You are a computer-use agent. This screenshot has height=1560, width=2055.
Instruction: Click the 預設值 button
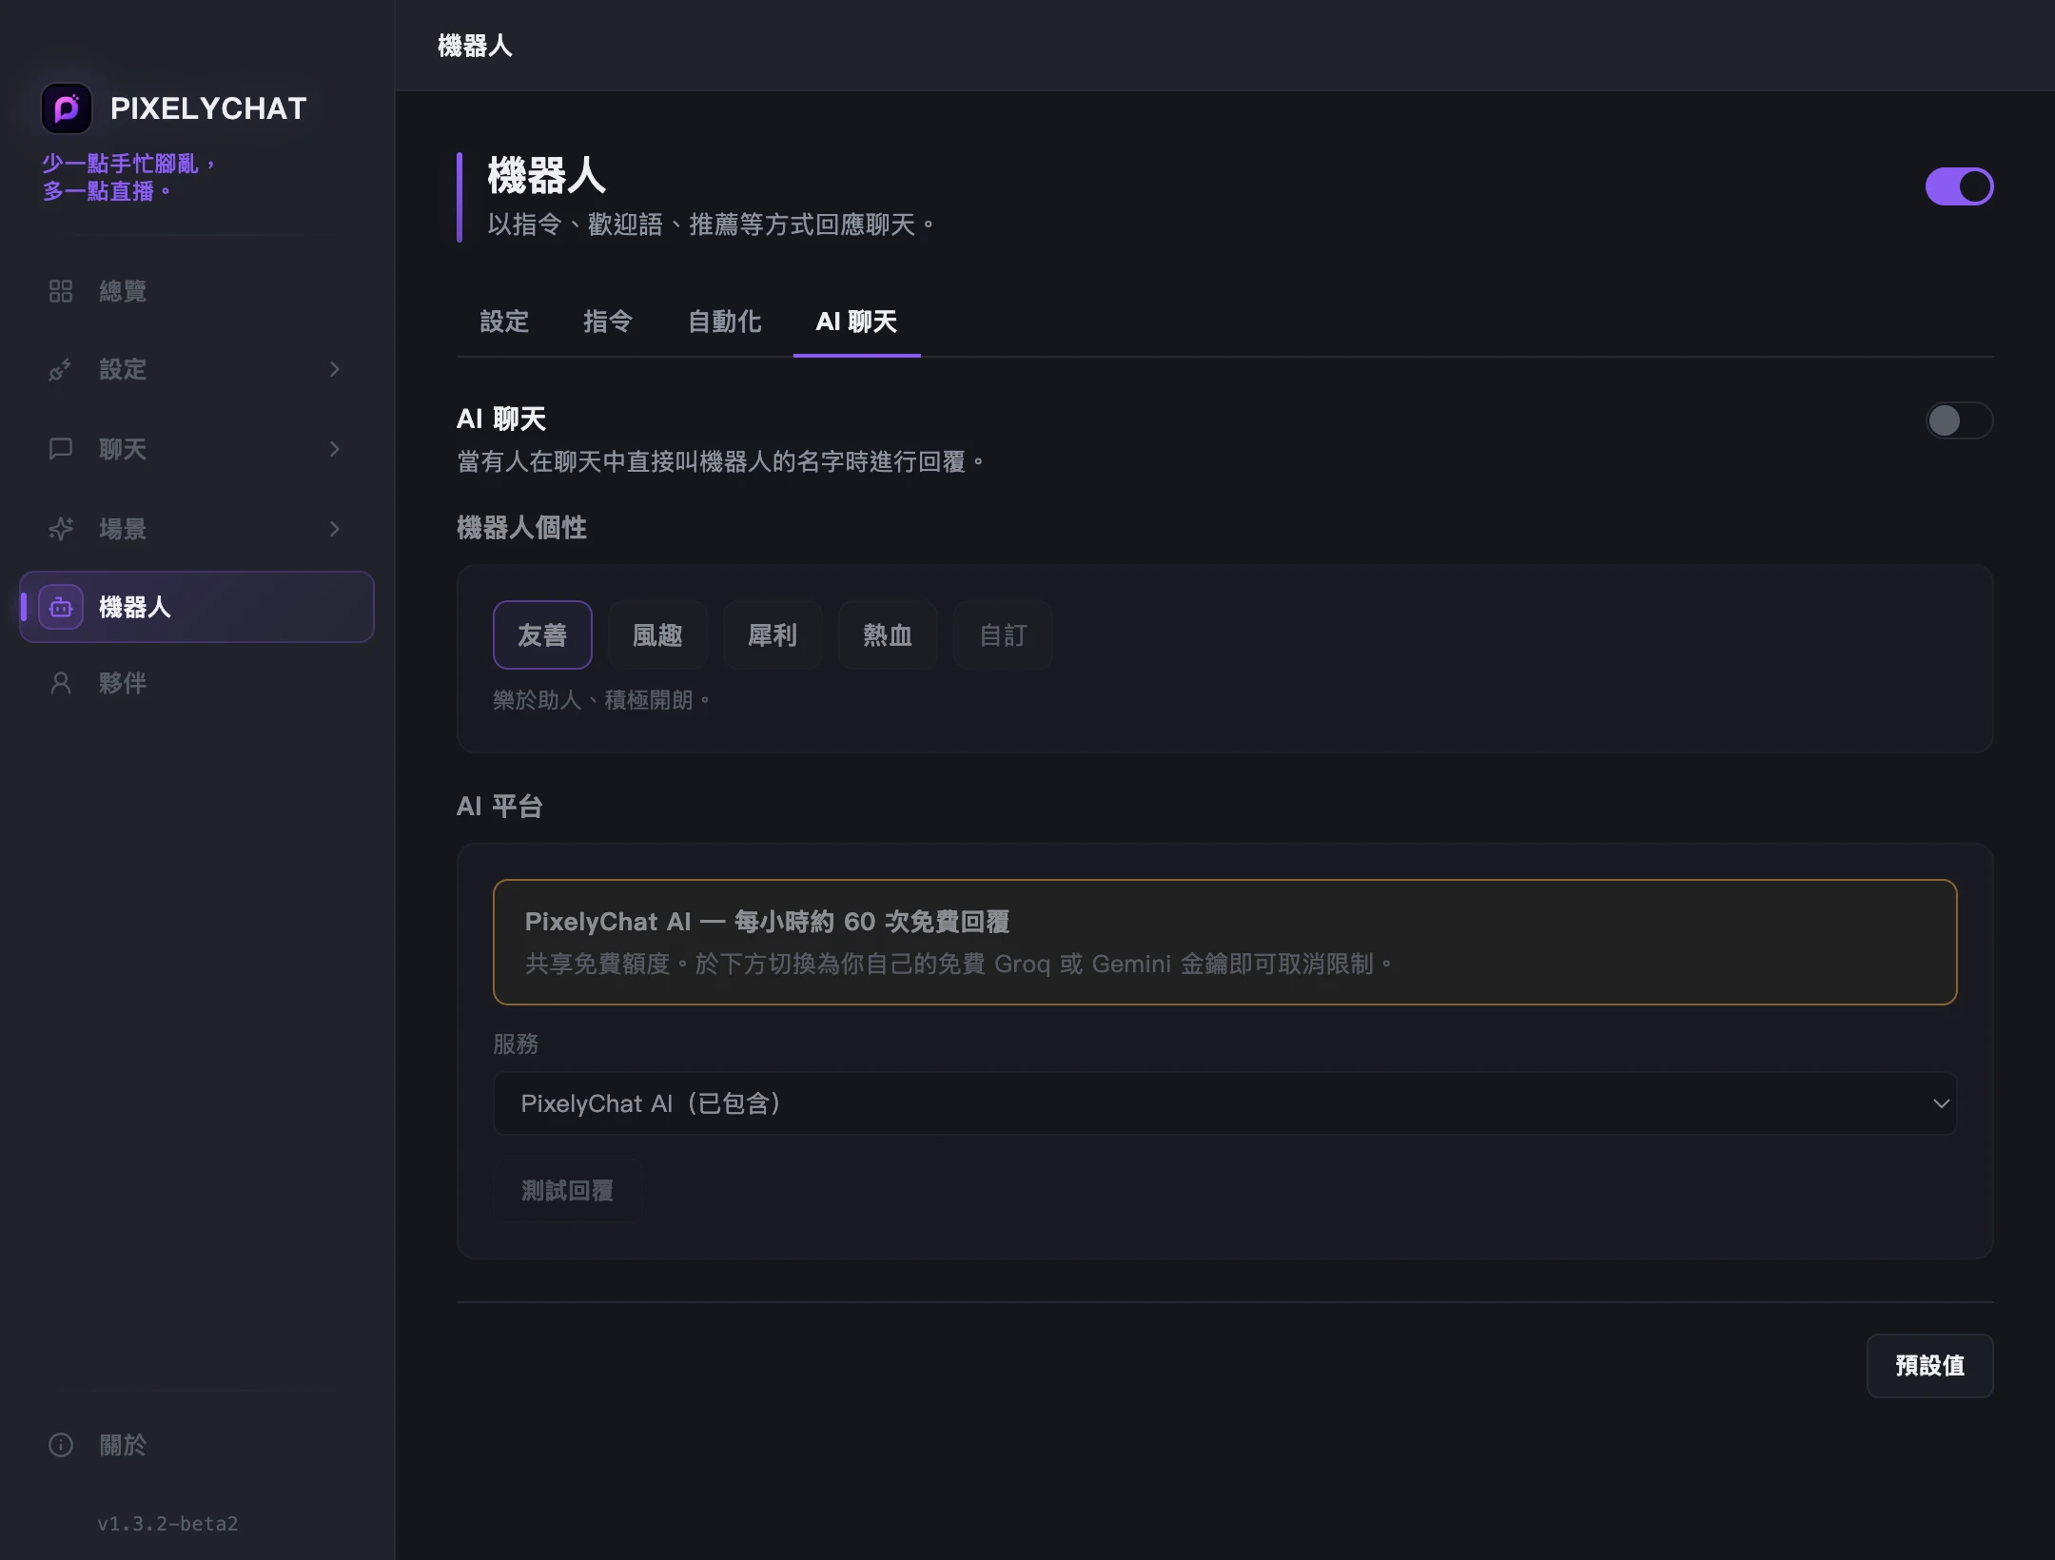tap(1929, 1366)
